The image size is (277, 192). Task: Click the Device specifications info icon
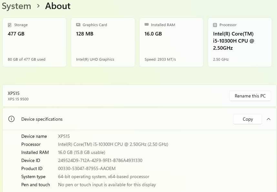(11, 119)
